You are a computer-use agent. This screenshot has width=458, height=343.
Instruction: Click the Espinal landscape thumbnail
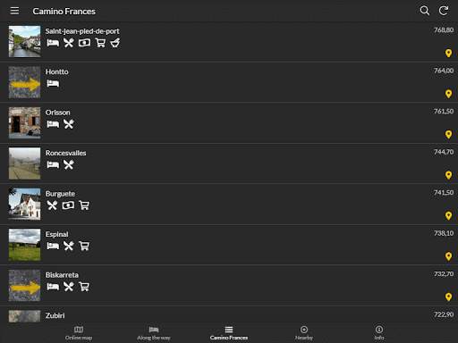pyautogui.click(x=24, y=245)
